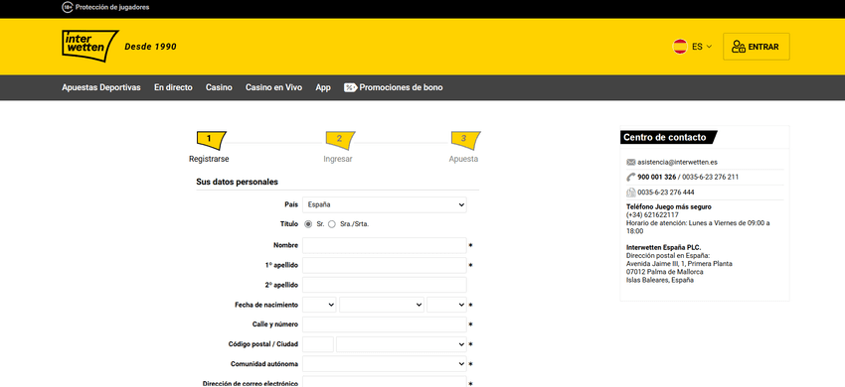Click the Sus datos personales heading
The width and height of the screenshot is (845, 387).
point(238,182)
